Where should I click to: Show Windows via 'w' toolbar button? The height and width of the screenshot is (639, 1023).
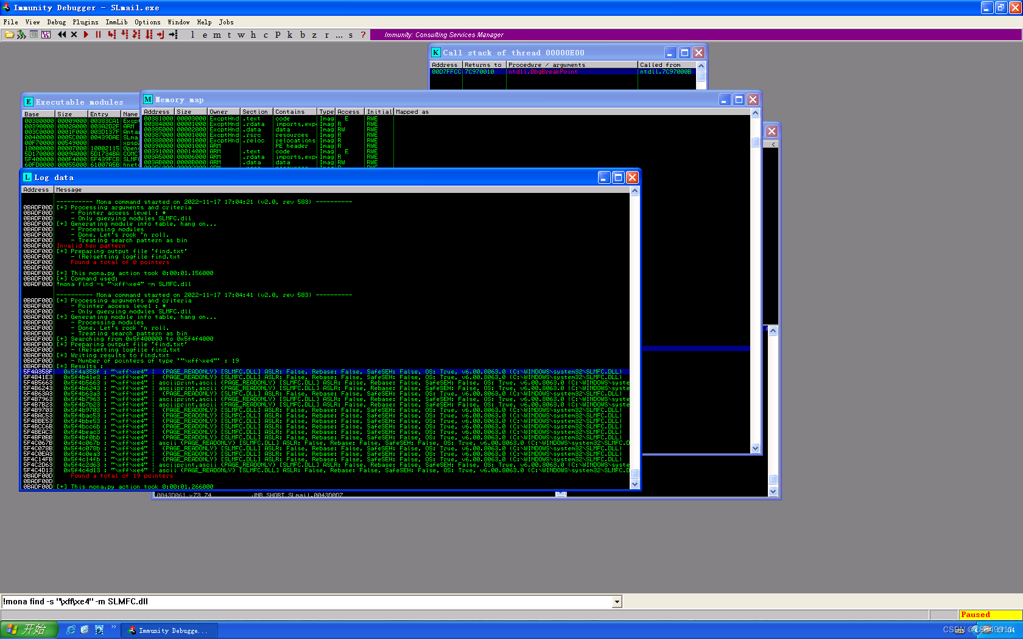point(241,35)
